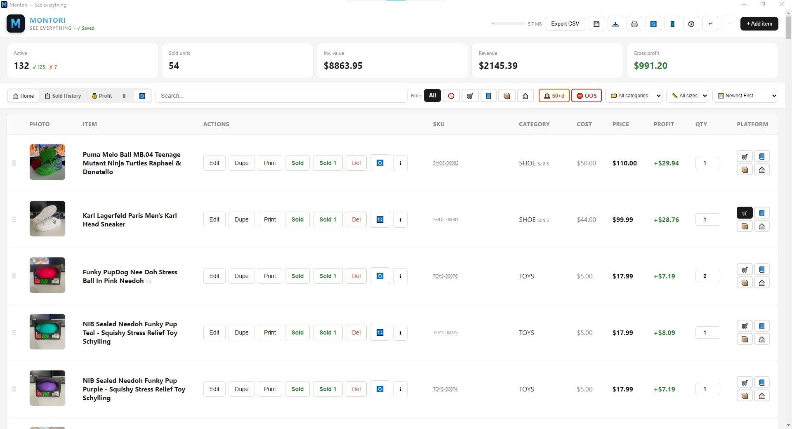Toggle the blue book platform filter
Screen dimensions: 792x429
[488, 96]
